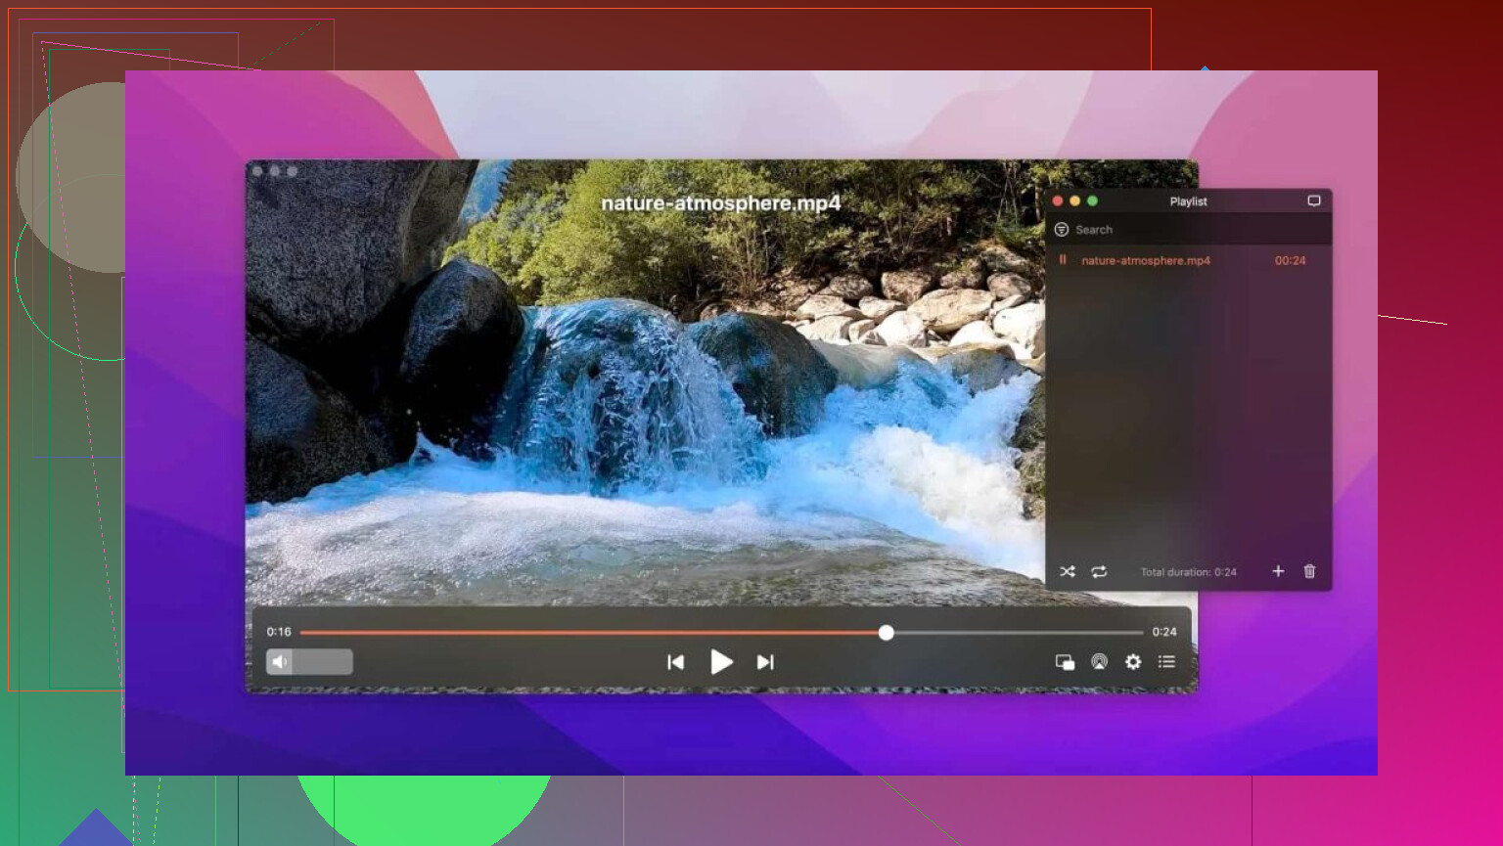Click the playlist Search field

click(1189, 230)
